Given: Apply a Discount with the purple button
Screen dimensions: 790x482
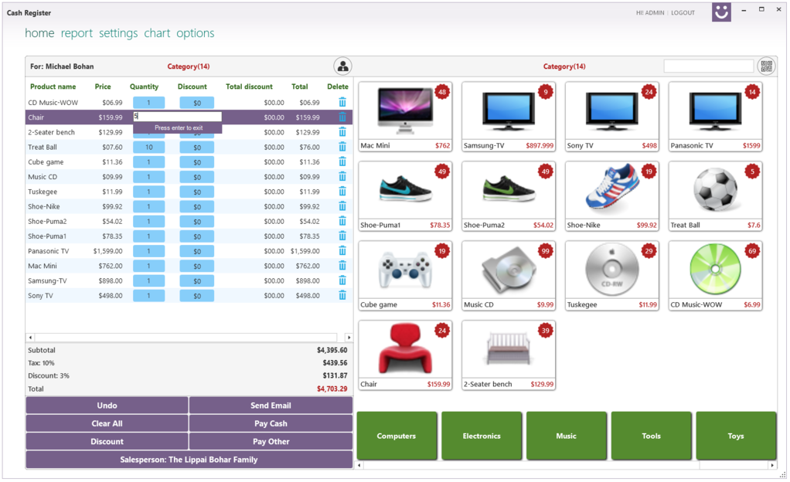Looking at the screenshot, I should tap(107, 442).
